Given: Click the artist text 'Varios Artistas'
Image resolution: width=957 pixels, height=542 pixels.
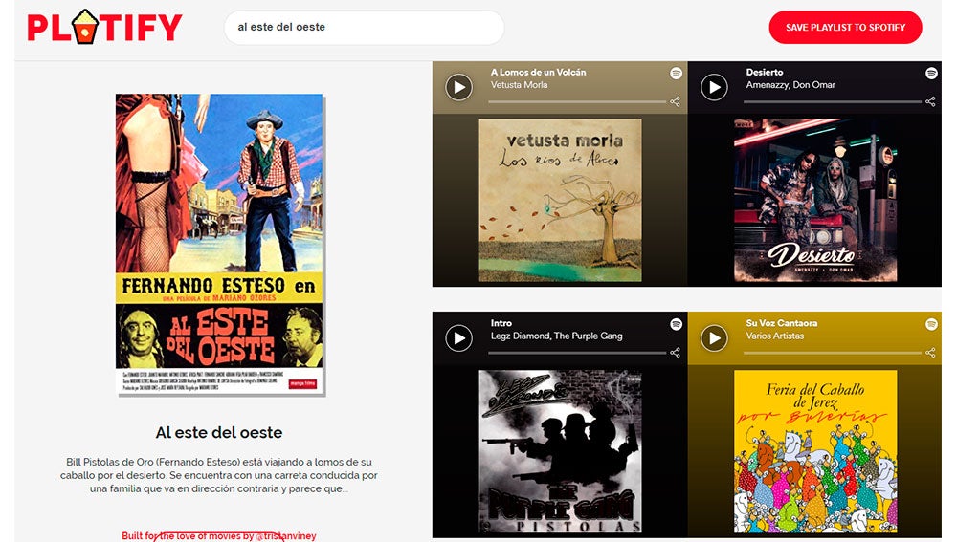Looking at the screenshot, I should [x=774, y=336].
